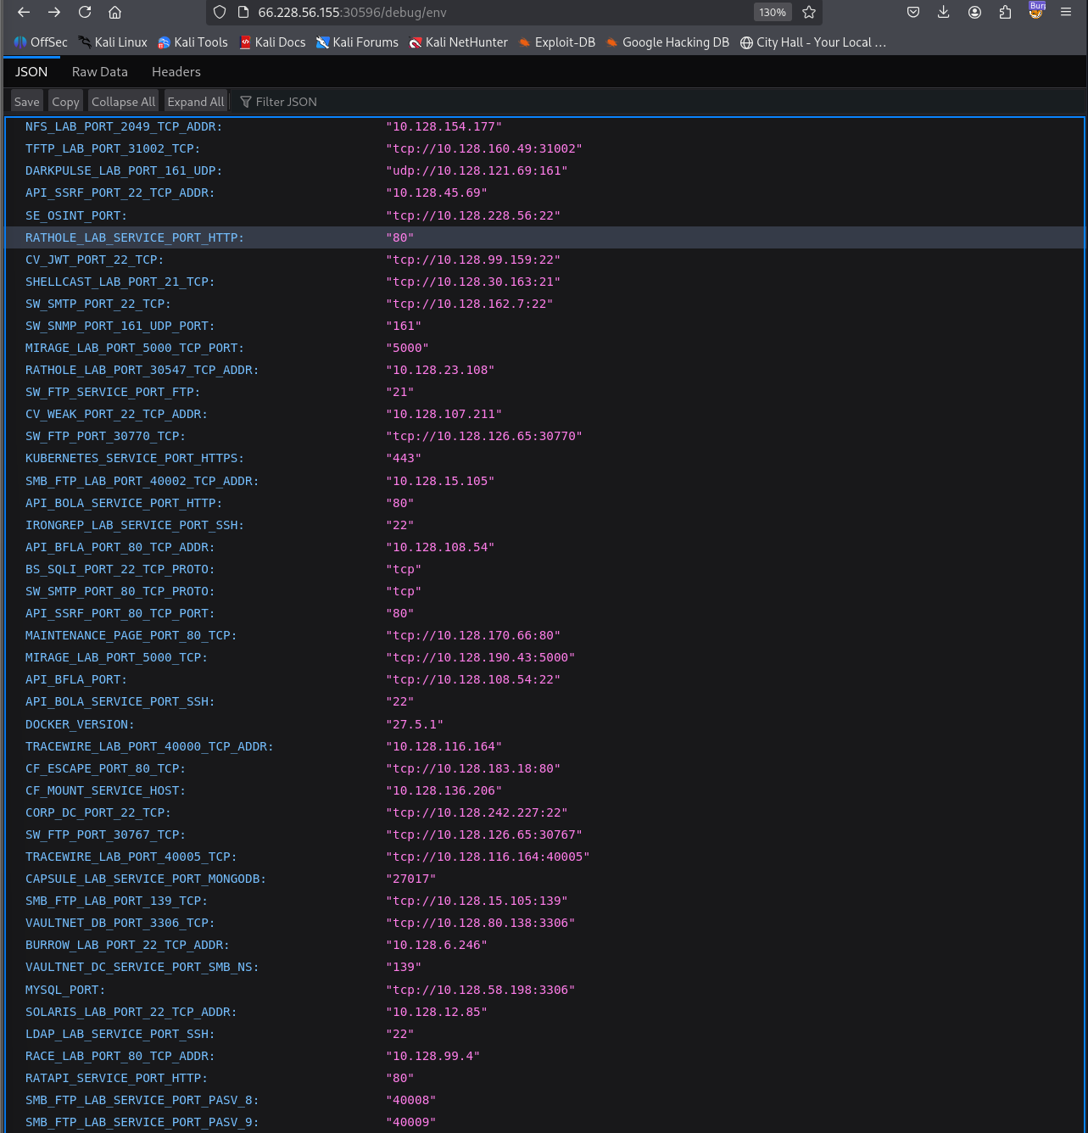Select the value "27017"
The height and width of the screenshot is (1133, 1088).
tap(411, 879)
